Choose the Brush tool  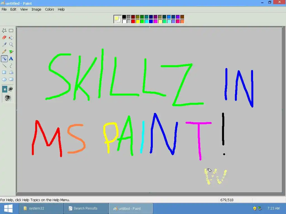click(11, 52)
